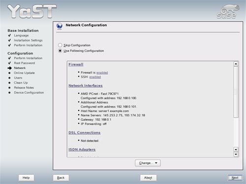
Task: Open the ISDN Adapters heading link
Action: click(82, 150)
